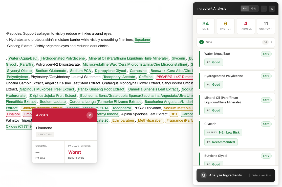Toggle the PC Recommended badge on Glycerin
Screen dimensions: 282x187
221,142
